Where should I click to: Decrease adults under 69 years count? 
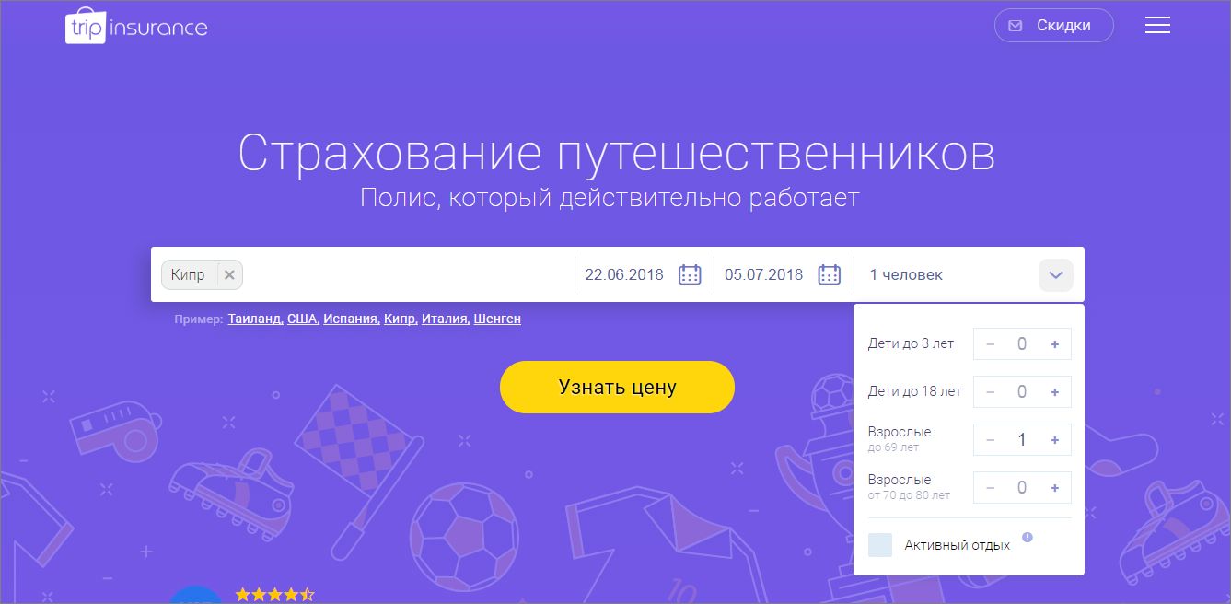[x=990, y=440]
